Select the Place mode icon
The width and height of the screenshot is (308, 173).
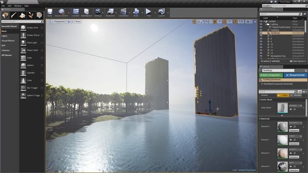5,15
